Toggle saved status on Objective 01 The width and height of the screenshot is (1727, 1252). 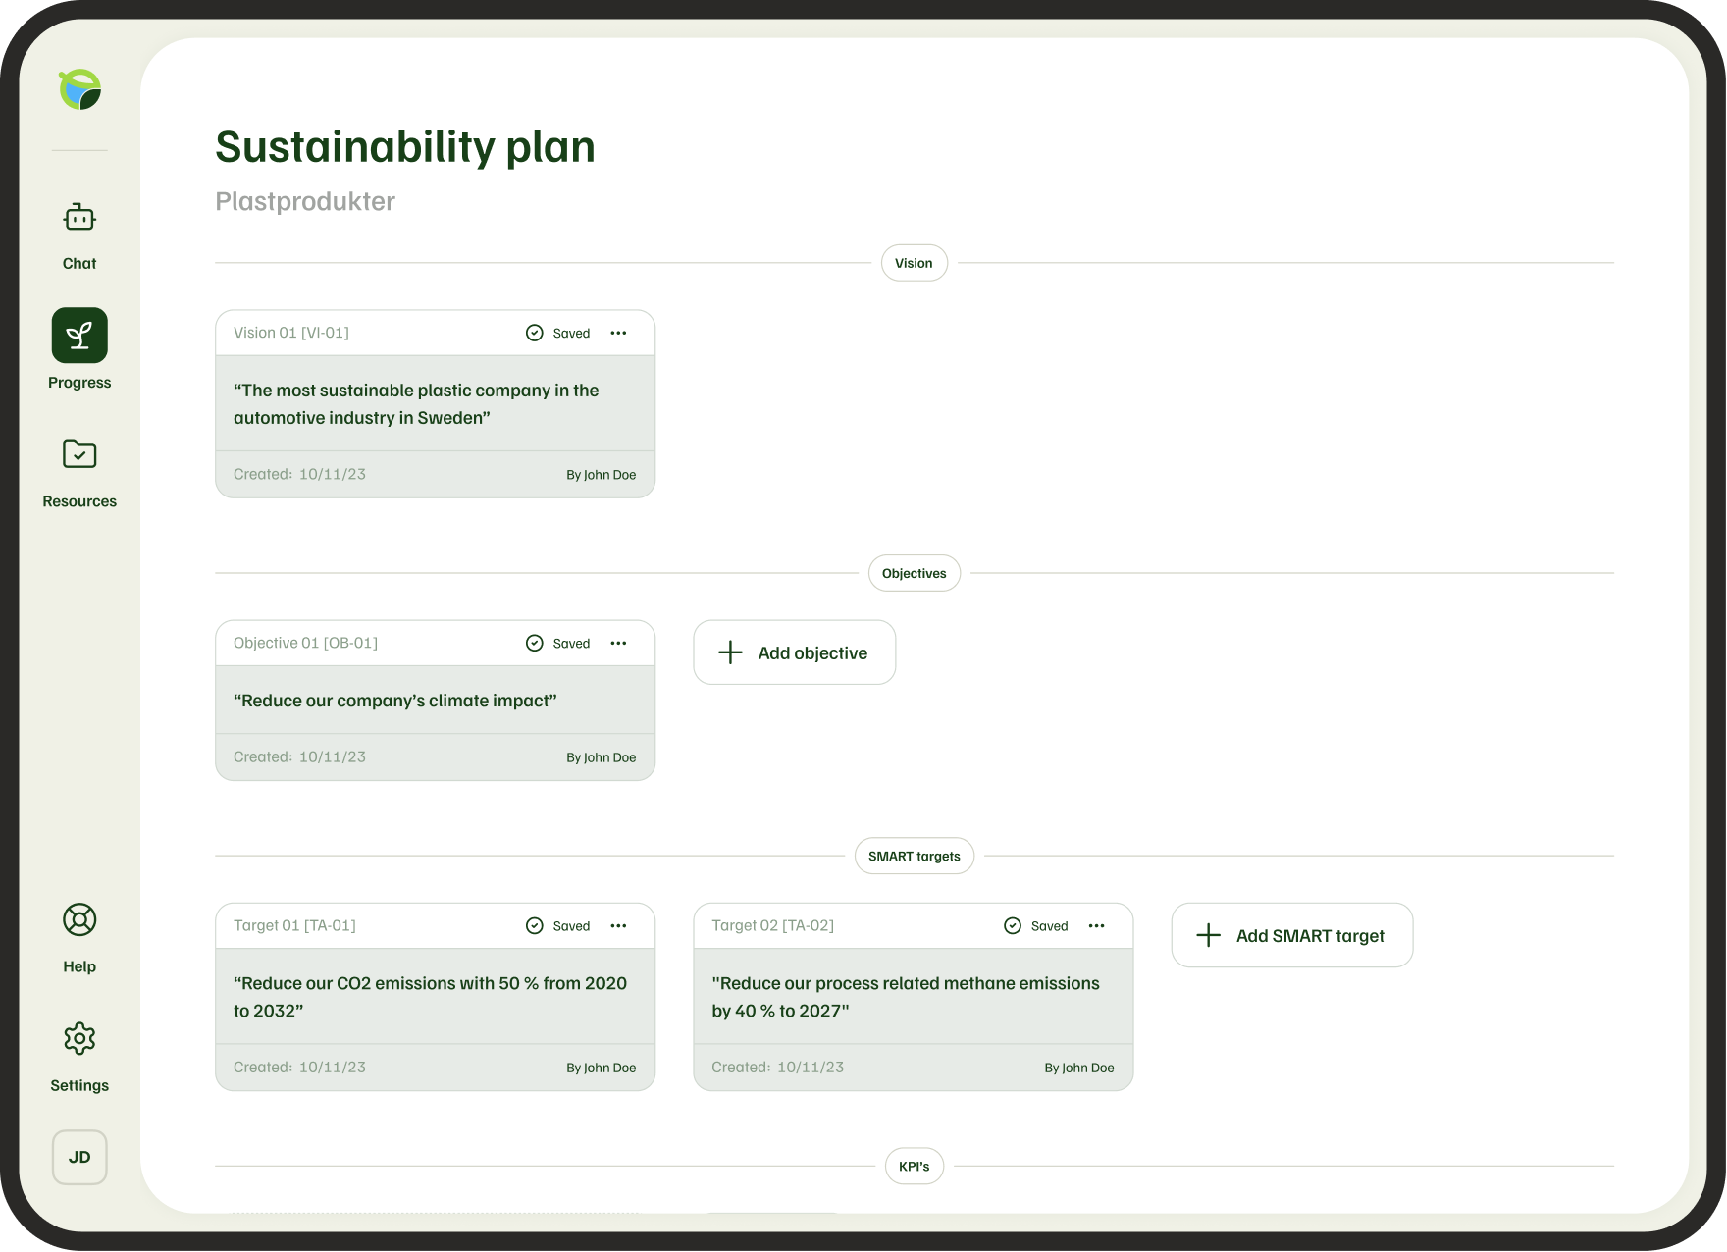click(534, 643)
